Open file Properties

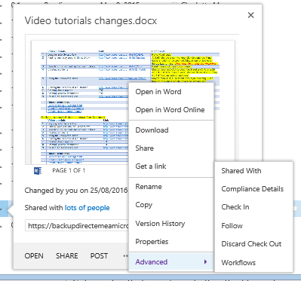click(x=171, y=242)
